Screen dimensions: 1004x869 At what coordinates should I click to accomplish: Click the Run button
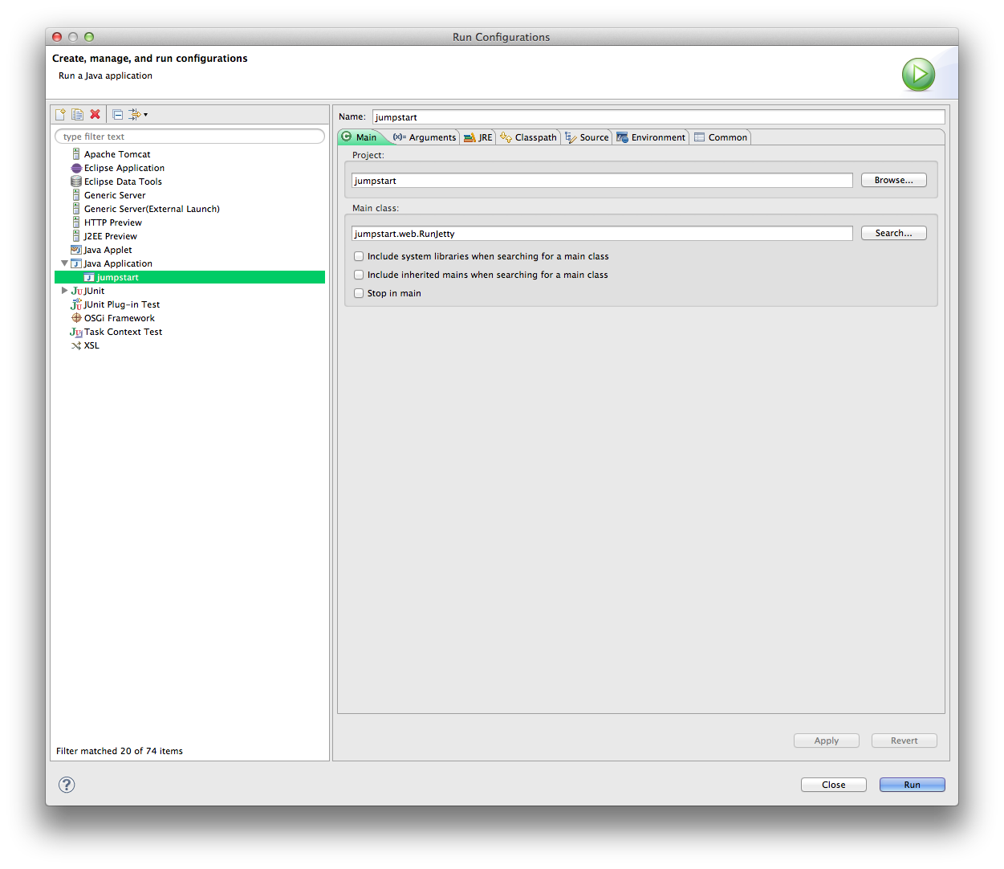(912, 785)
